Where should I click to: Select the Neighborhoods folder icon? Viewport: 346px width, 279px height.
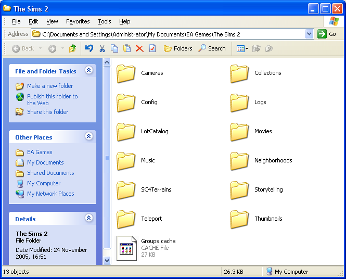tap(239, 161)
